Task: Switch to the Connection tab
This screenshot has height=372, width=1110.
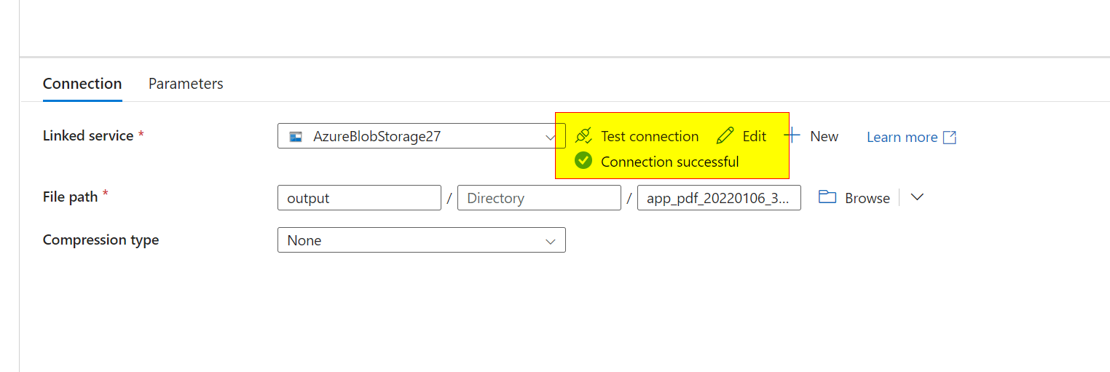Action: point(82,84)
